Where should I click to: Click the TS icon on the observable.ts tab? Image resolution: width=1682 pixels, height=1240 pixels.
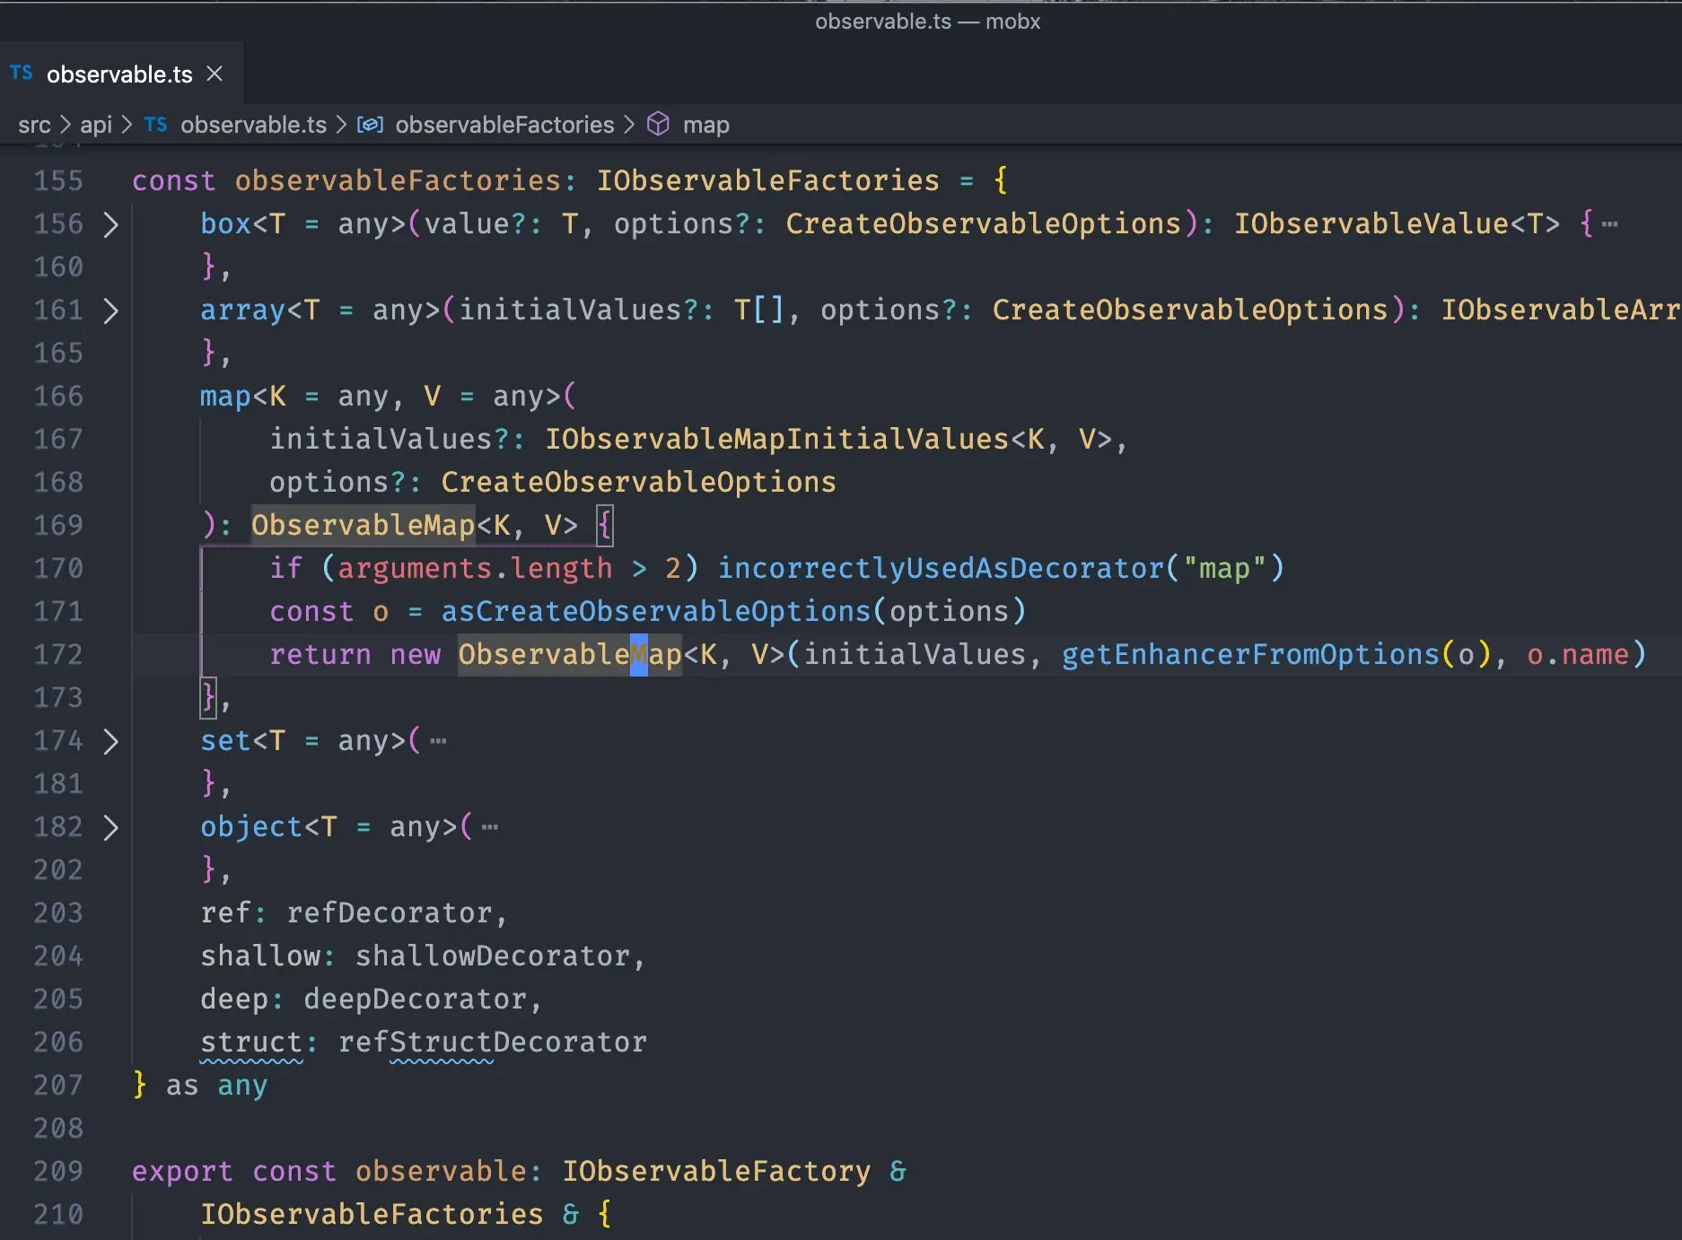(22, 73)
